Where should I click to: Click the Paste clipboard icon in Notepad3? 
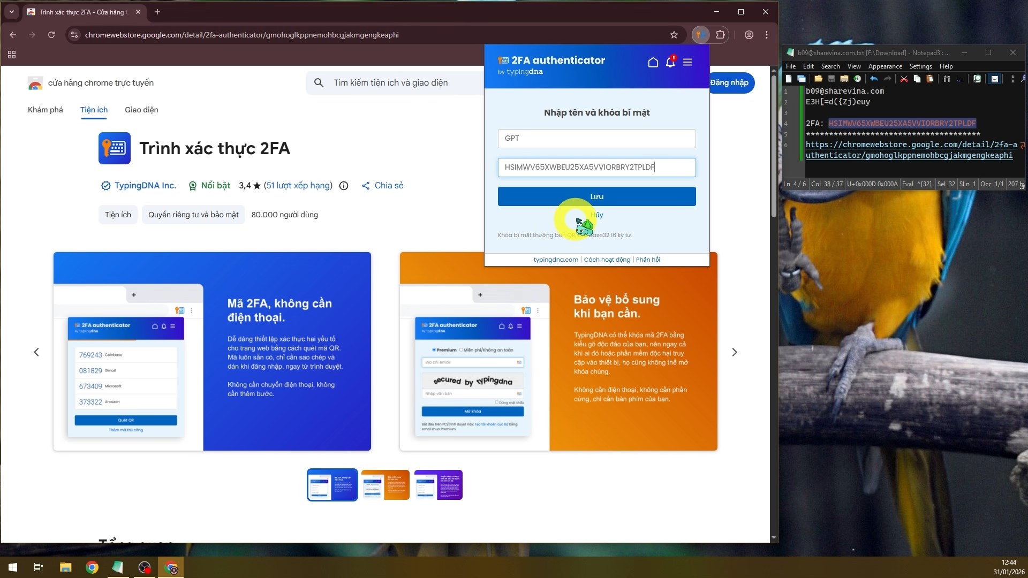(930, 79)
